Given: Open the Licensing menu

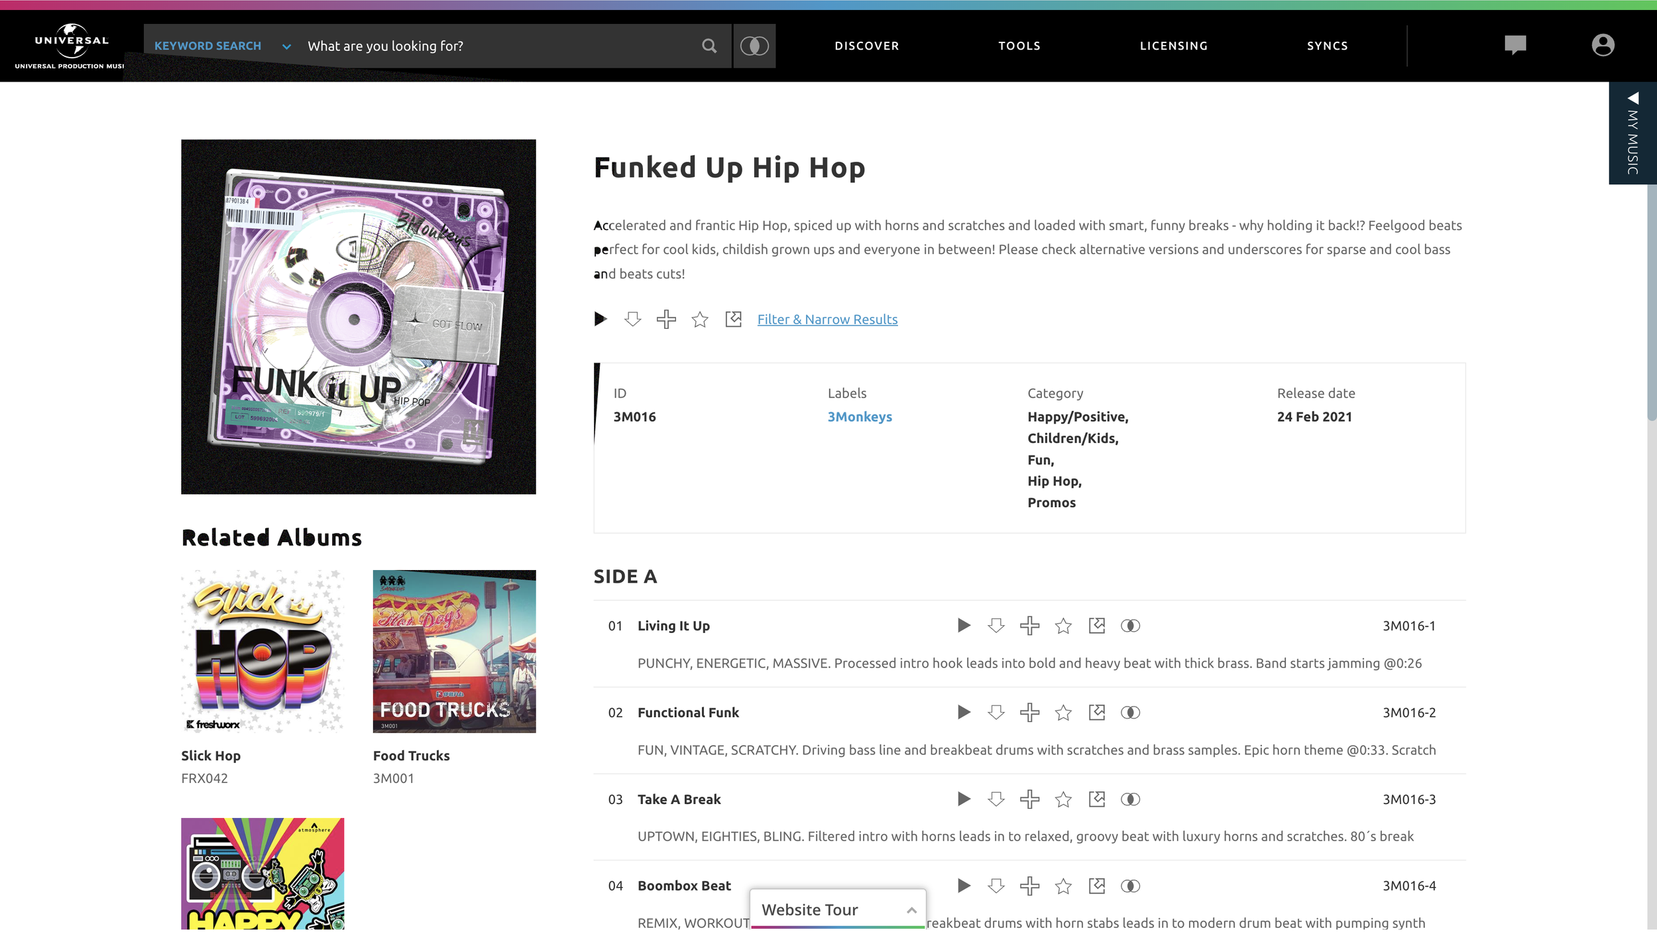Looking at the screenshot, I should coord(1173,46).
